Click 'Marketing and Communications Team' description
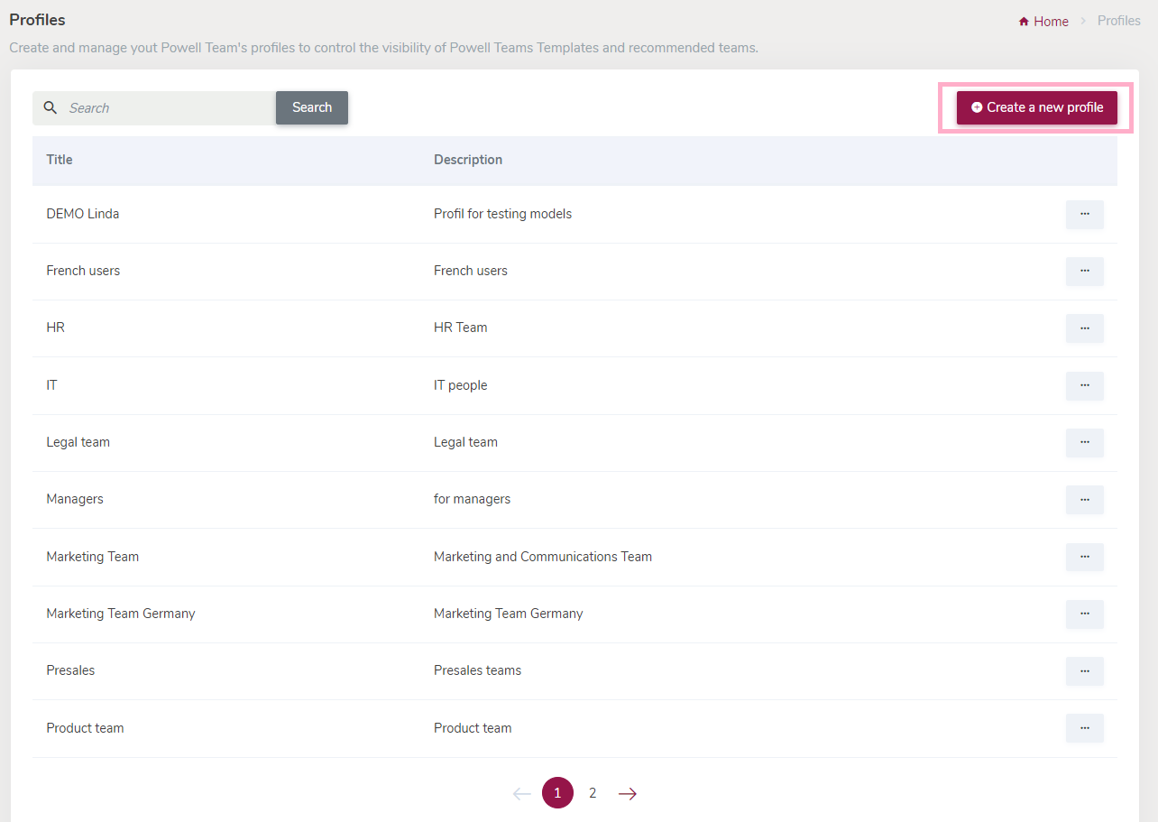The image size is (1158, 822). (543, 557)
